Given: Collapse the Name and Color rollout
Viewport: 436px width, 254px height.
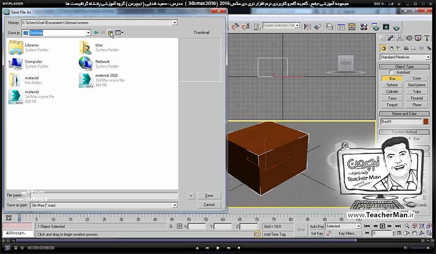Looking at the screenshot, I should 404,114.
